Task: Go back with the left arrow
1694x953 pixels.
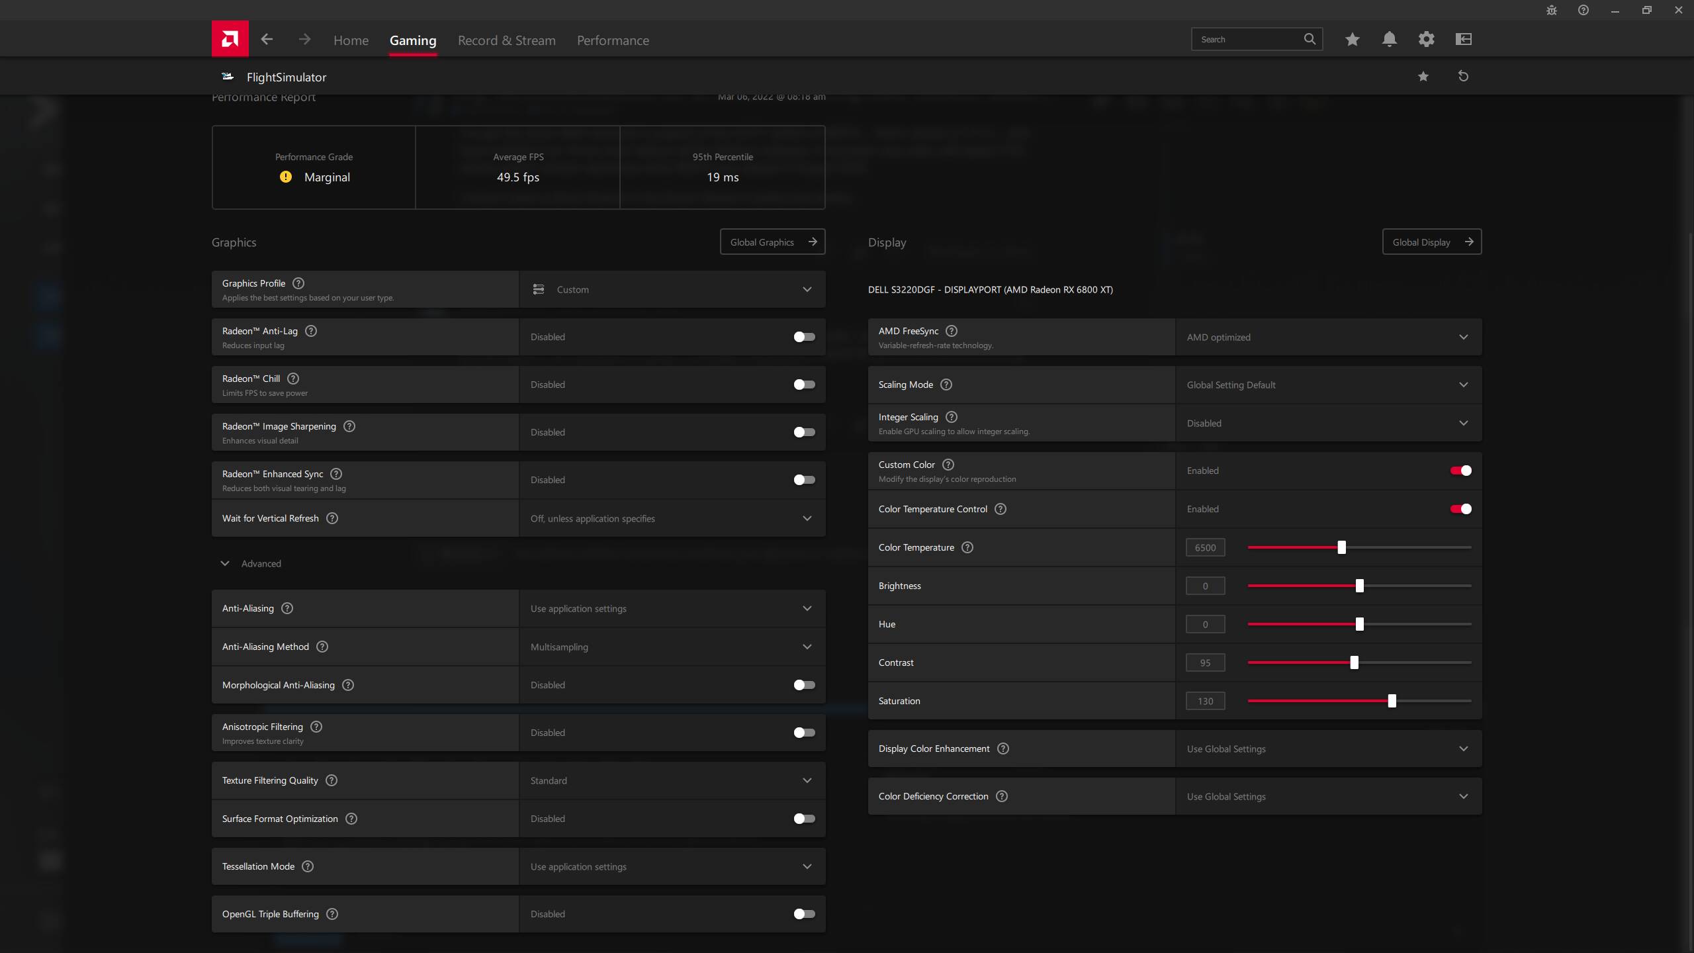Action: click(x=267, y=40)
